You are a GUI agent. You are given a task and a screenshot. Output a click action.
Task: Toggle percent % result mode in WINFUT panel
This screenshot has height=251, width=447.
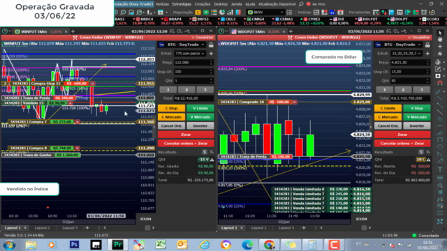(x=211, y=152)
